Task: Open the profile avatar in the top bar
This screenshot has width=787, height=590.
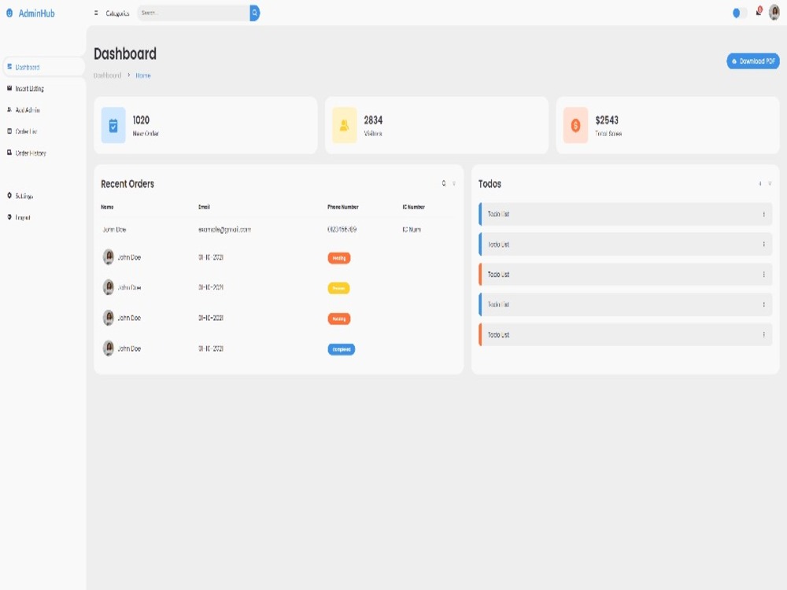Action: tap(774, 13)
